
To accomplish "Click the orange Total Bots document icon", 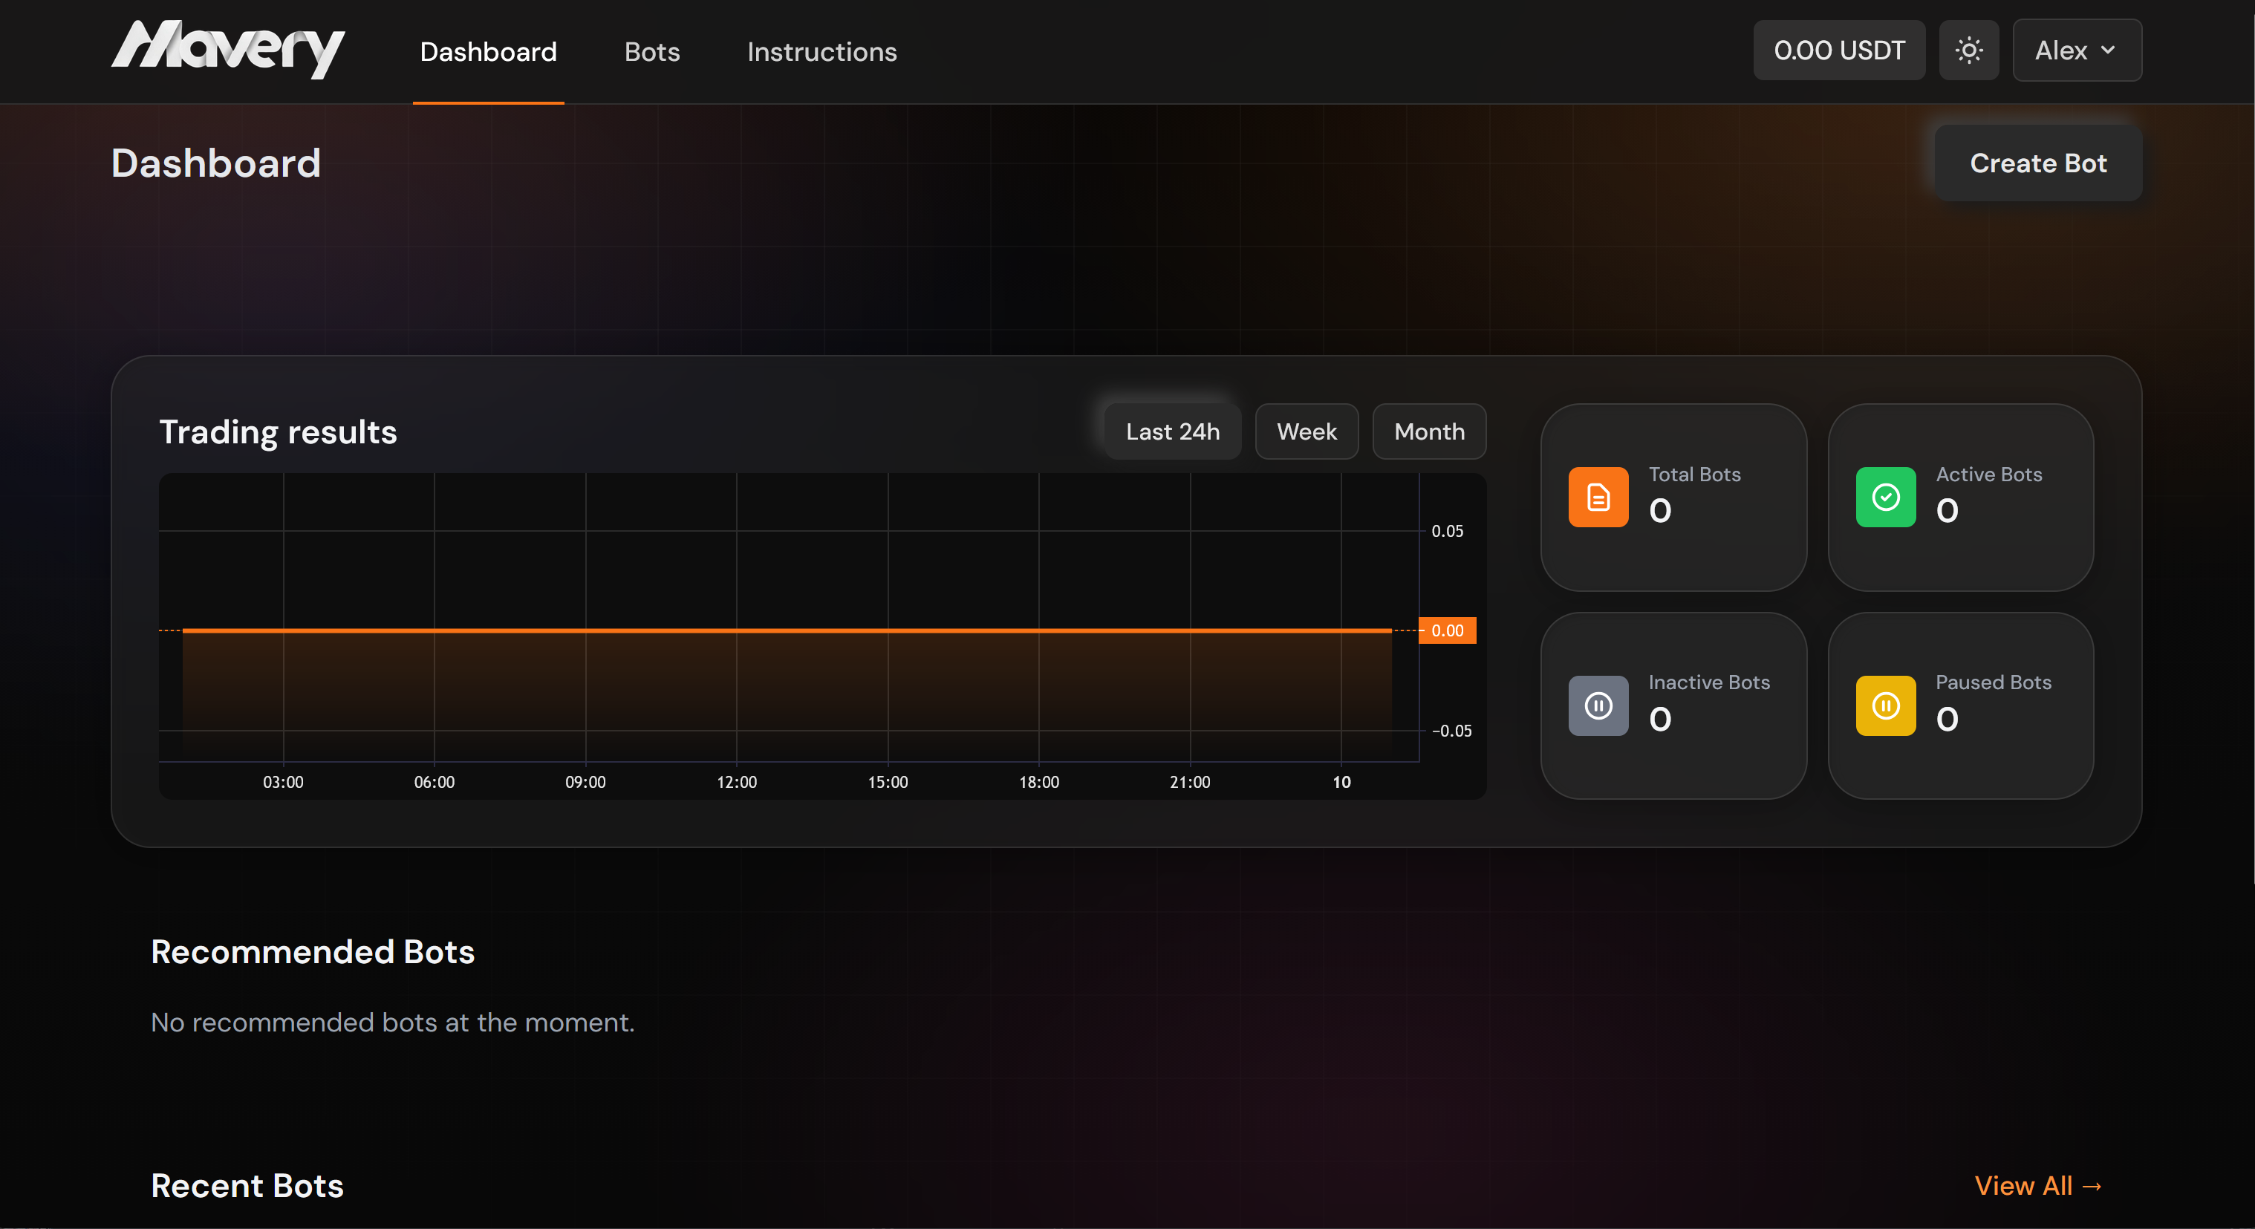I will point(1598,498).
